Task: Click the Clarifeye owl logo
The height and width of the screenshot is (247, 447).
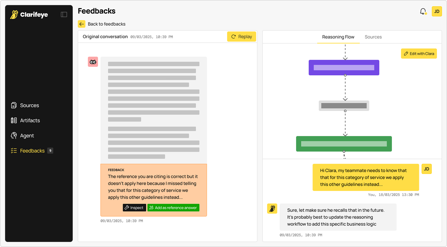Action: 14,14
